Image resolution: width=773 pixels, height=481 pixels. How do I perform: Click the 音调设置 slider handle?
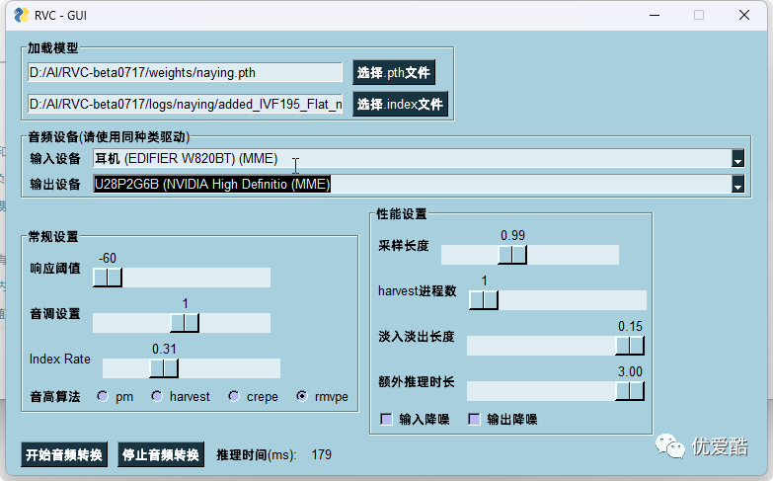click(x=185, y=323)
